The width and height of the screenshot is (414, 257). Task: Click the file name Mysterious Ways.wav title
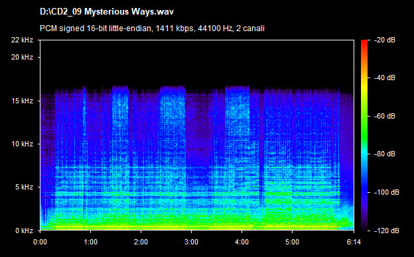tap(107, 12)
